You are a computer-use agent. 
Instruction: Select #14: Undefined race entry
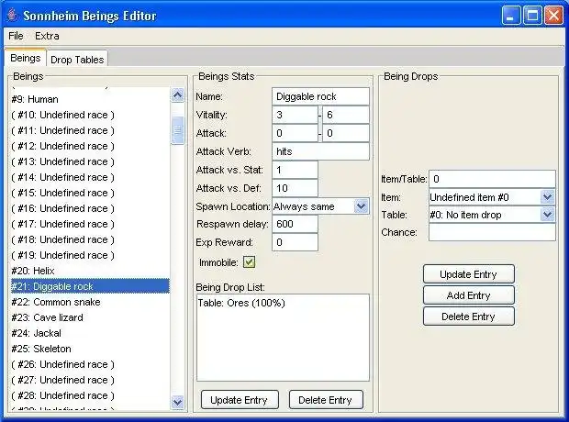tap(90, 177)
